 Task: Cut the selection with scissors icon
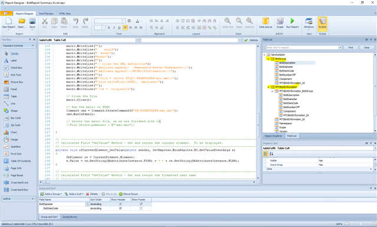pos(45,23)
